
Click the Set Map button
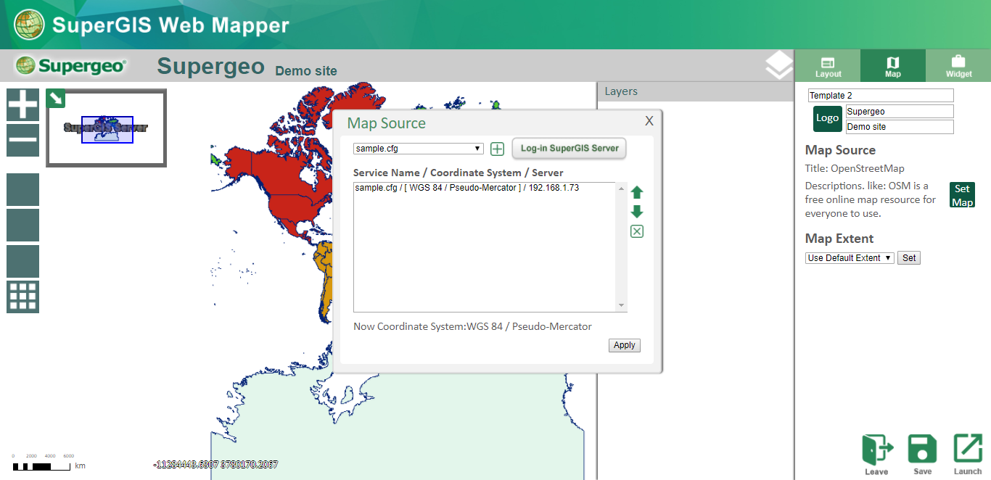(962, 195)
